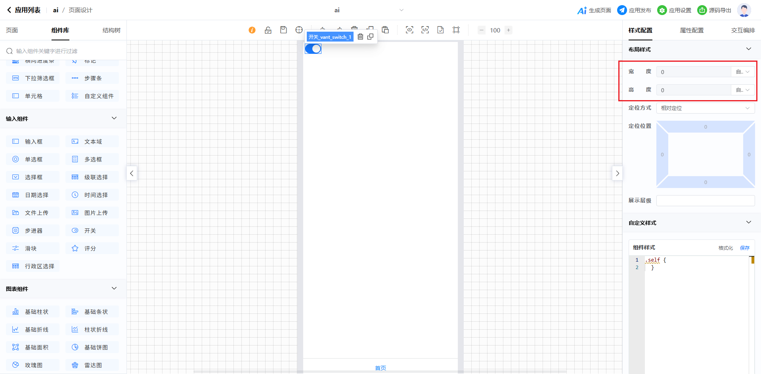Collapse the left panel with arrow handle
This screenshot has width=761, height=374.
(x=132, y=173)
